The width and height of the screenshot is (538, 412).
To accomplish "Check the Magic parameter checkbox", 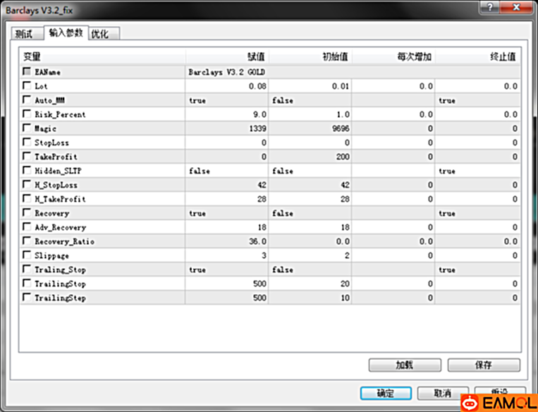I will point(27,128).
